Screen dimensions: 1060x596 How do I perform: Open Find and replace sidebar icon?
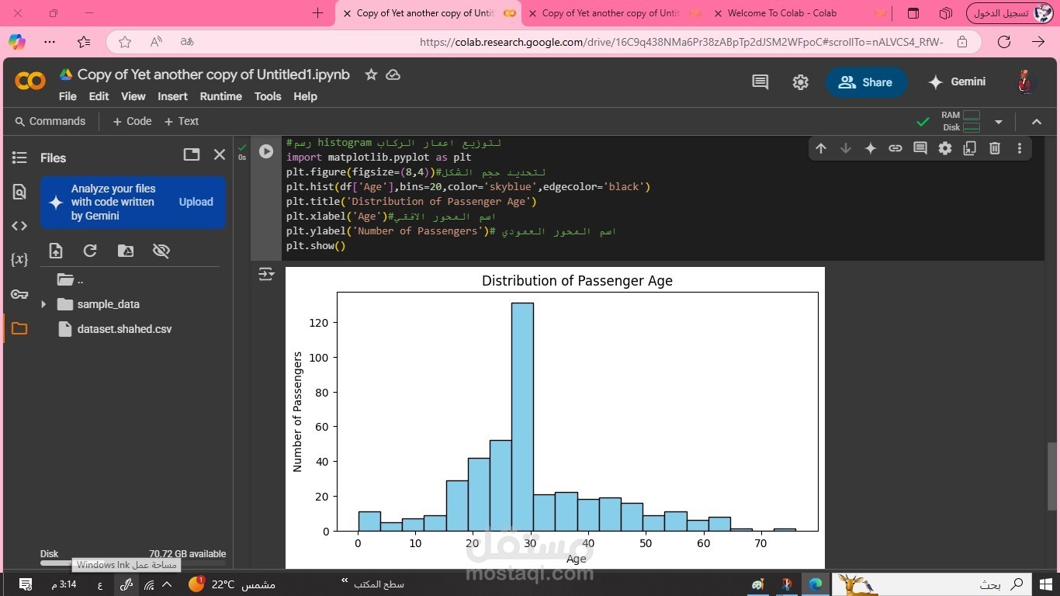(x=19, y=192)
